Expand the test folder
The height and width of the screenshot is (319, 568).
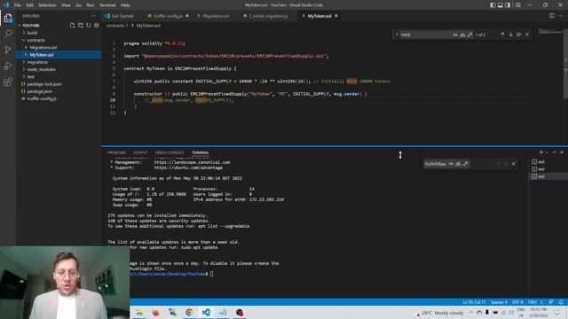pos(30,77)
